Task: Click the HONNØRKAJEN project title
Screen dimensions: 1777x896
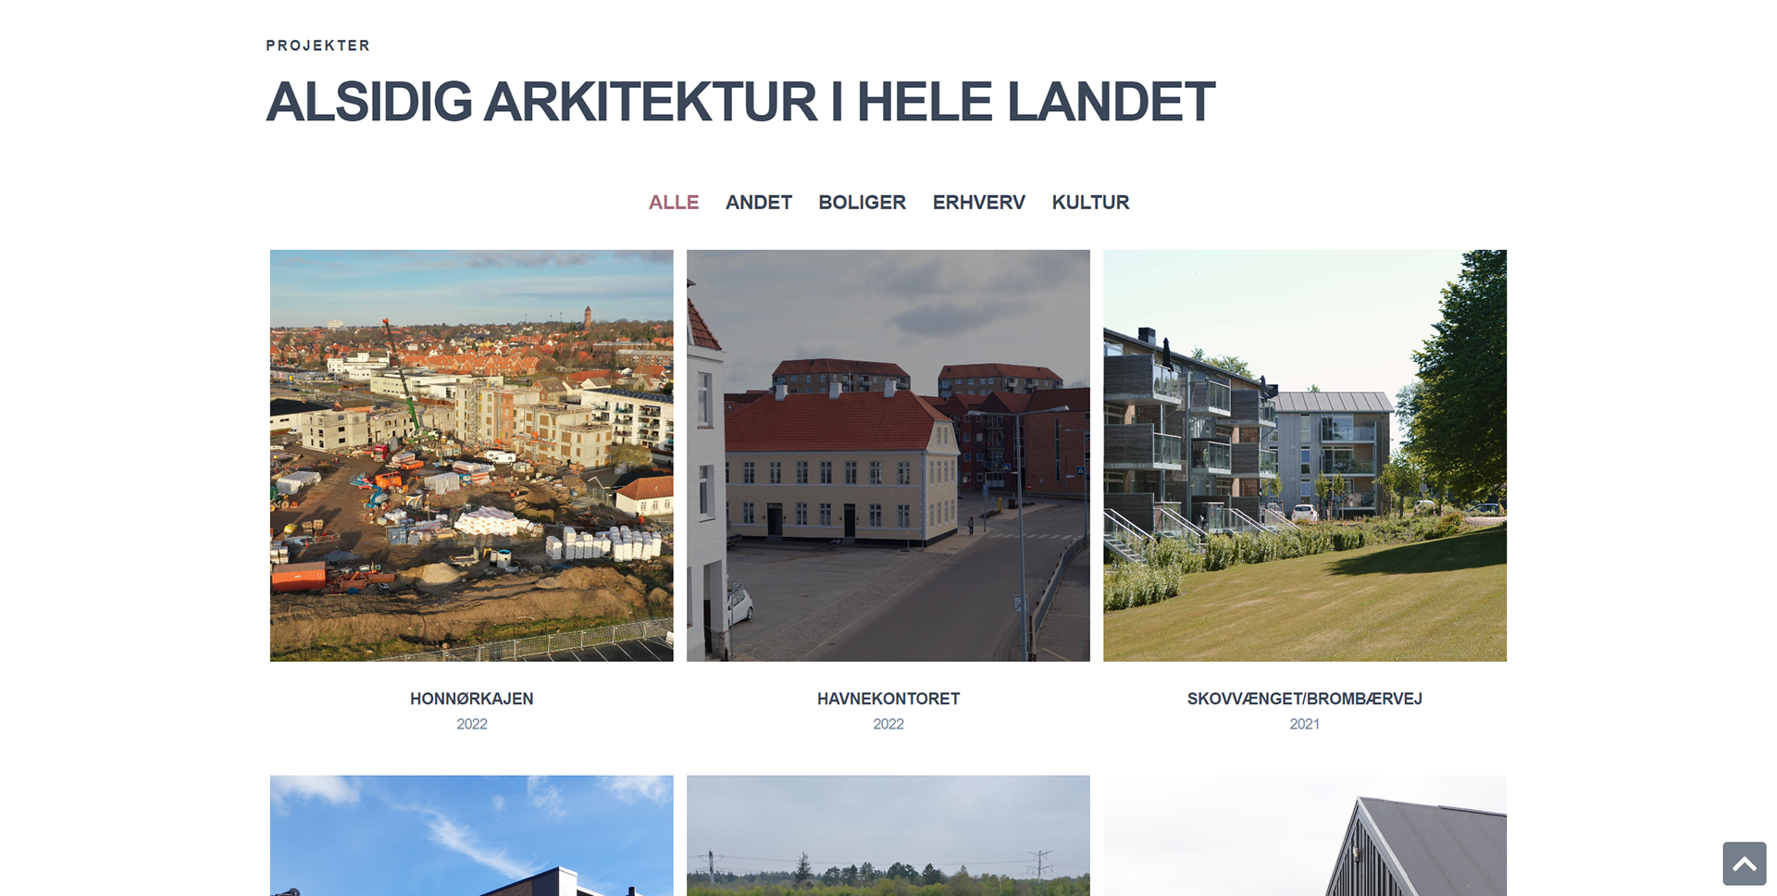Action: coord(472,699)
